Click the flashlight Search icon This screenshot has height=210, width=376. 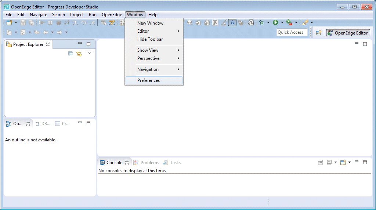pos(305,22)
